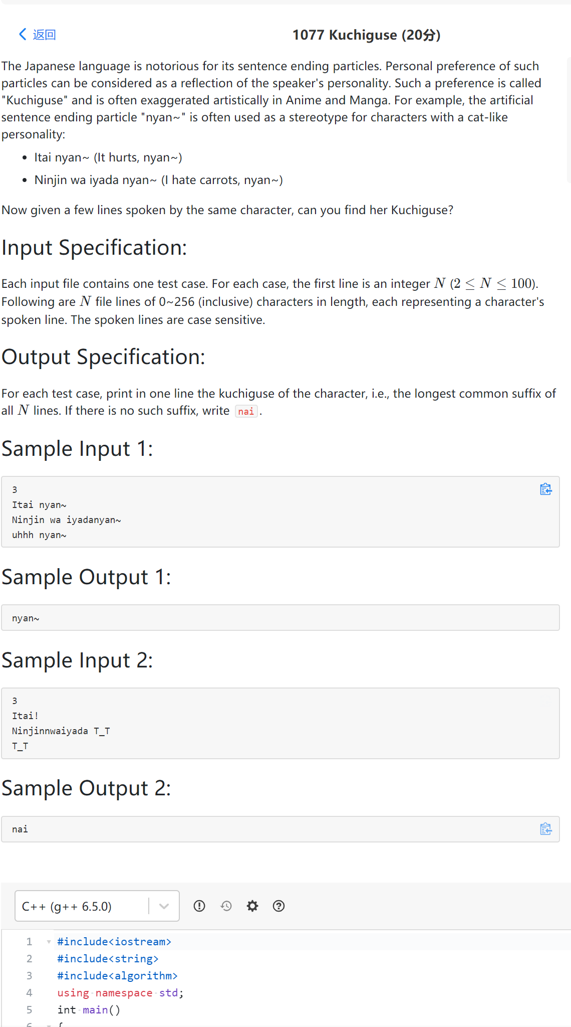This screenshot has height=1027, width=571.
Task: Open editor settings gear icon
Action: 252,906
